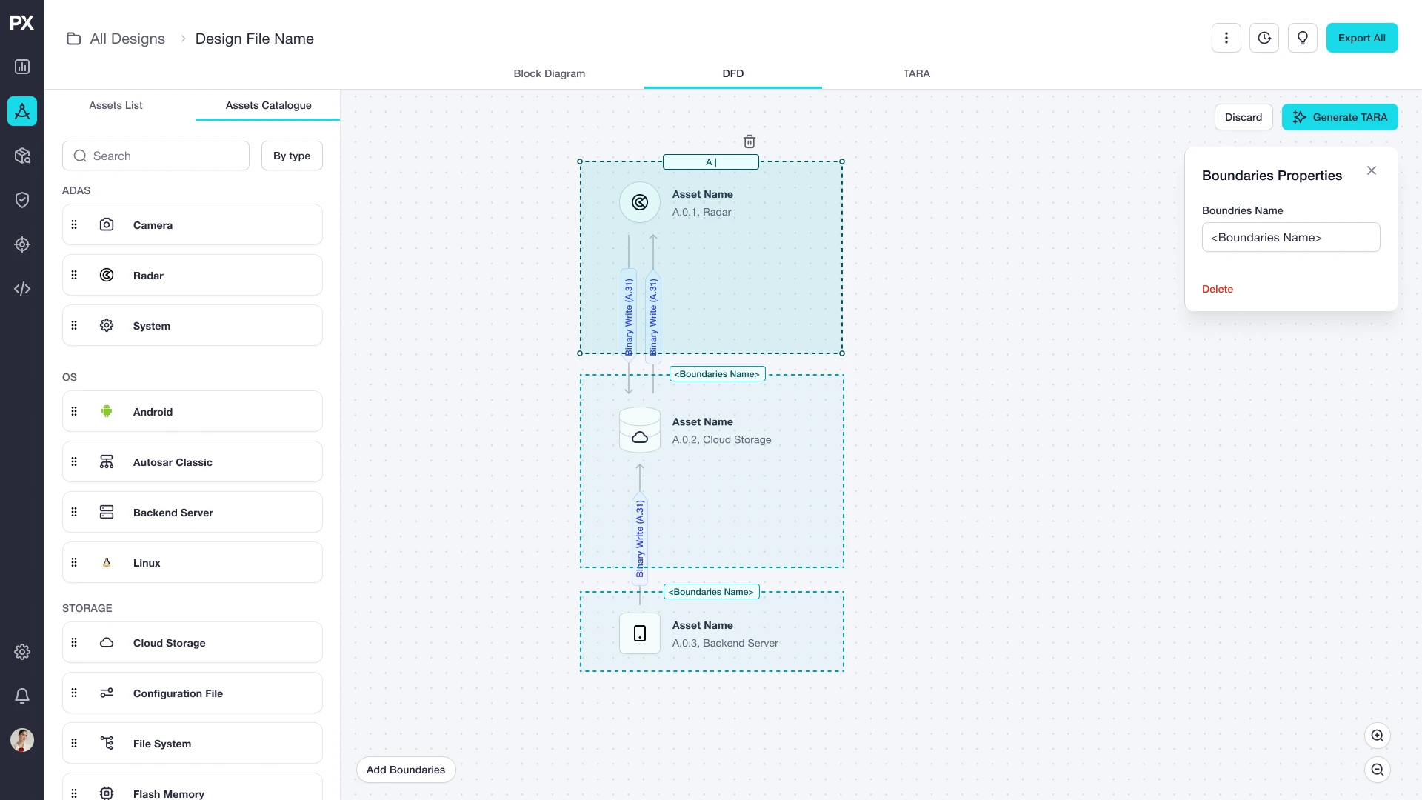Click the Discard button
Screen dimensions: 1422x800
[x=1244, y=117]
